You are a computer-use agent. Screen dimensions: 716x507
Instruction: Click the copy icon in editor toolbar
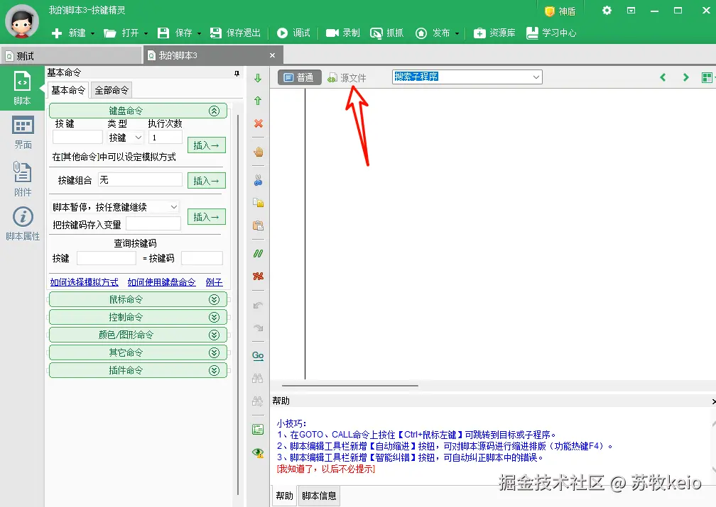click(x=258, y=203)
